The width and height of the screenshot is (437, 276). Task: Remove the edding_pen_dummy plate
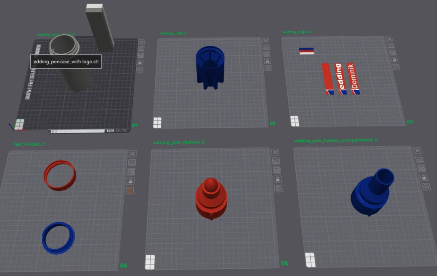pyautogui.click(x=275, y=152)
